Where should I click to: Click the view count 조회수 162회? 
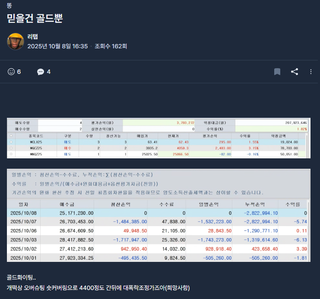click(111, 46)
